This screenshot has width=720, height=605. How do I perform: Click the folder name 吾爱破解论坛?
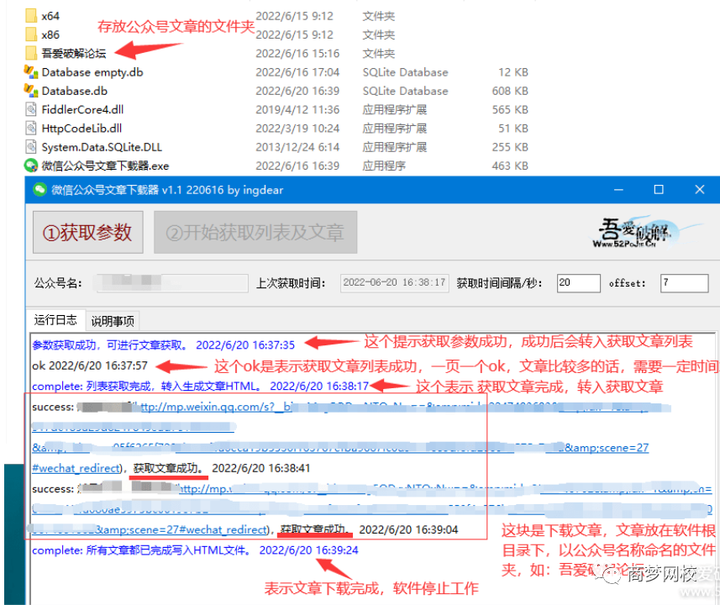point(74,53)
